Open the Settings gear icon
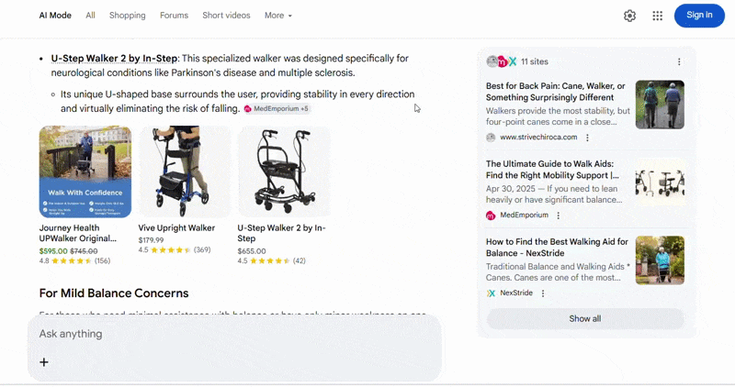The width and height of the screenshot is (735, 387). (629, 16)
